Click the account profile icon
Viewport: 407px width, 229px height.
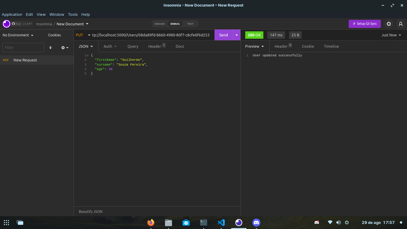coord(401,24)
